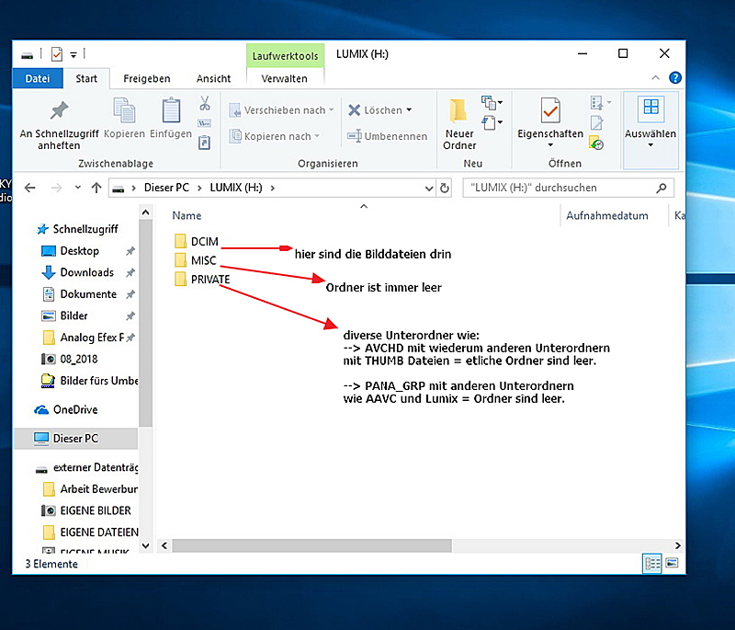
Task: Click the Umbenennen rename button
Action: (387, 136)
